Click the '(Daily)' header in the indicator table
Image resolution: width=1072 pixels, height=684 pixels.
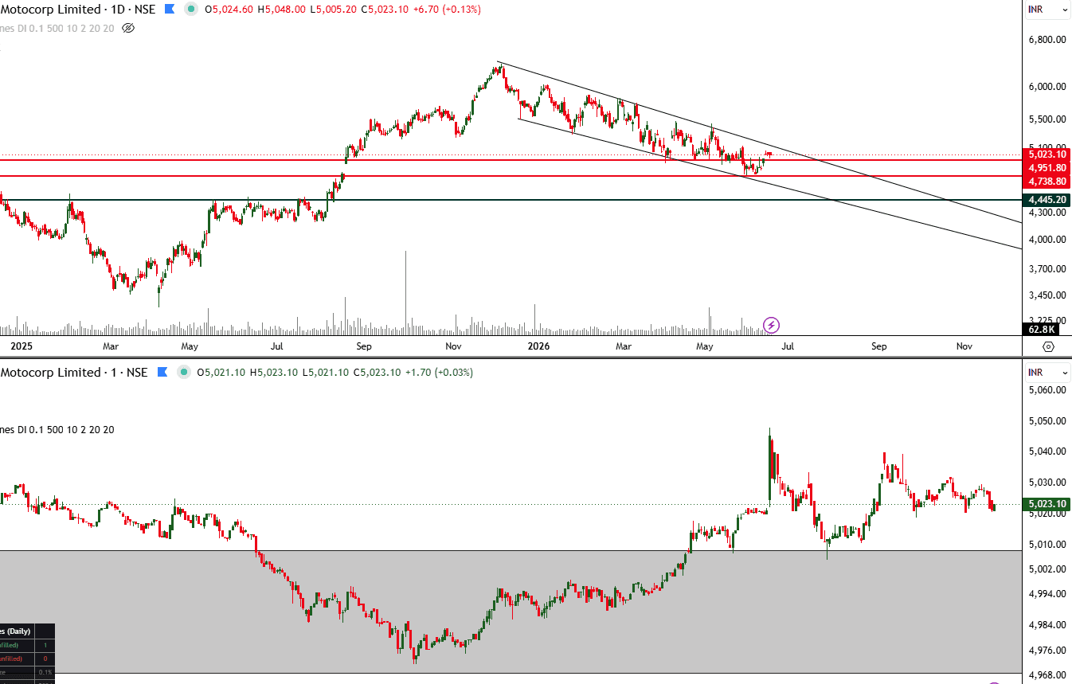pyautogui.click(x=18, y=631)
